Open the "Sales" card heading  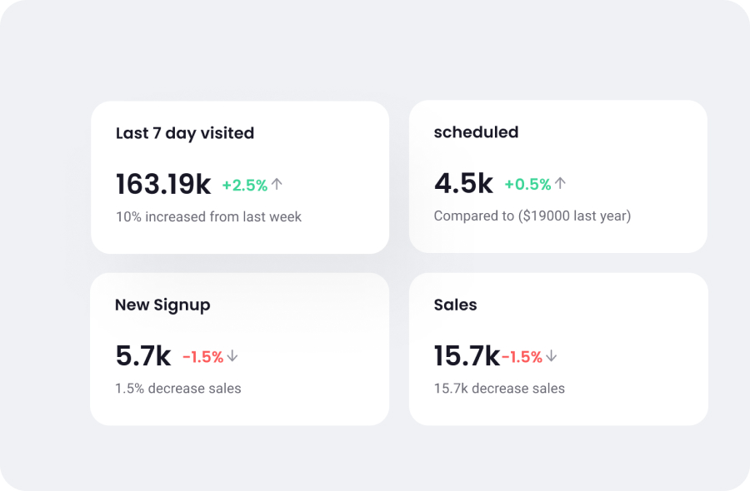tap(455, 305)
